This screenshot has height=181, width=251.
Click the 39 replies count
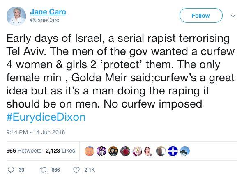[22, 170]
